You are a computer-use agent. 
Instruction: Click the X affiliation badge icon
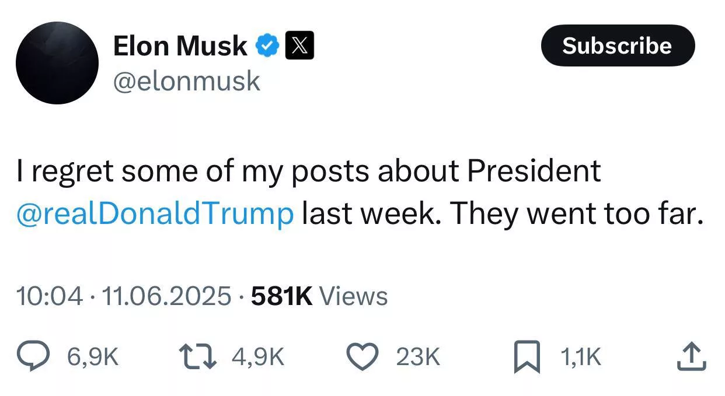coord(299,46)
